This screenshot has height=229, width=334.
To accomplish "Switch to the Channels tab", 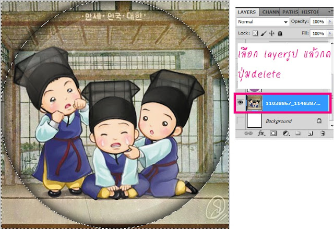I will point(270,12).
